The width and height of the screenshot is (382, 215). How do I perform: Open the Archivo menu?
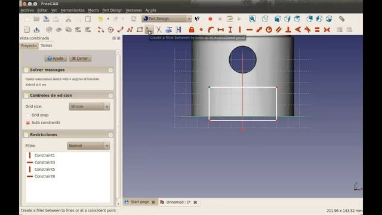coord(27,10)
